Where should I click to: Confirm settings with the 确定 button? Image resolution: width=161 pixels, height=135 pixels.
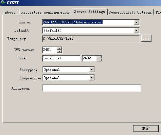click(x=146, y=129)
